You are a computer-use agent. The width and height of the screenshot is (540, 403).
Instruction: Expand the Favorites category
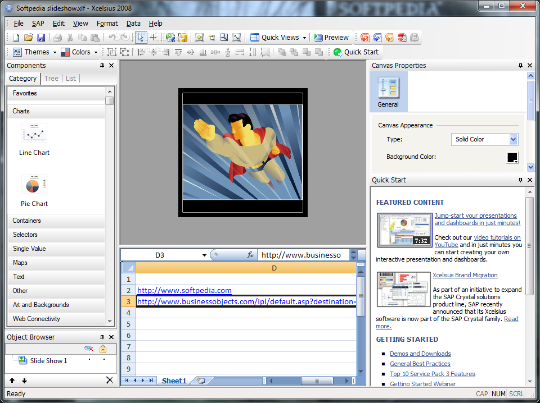56,93
